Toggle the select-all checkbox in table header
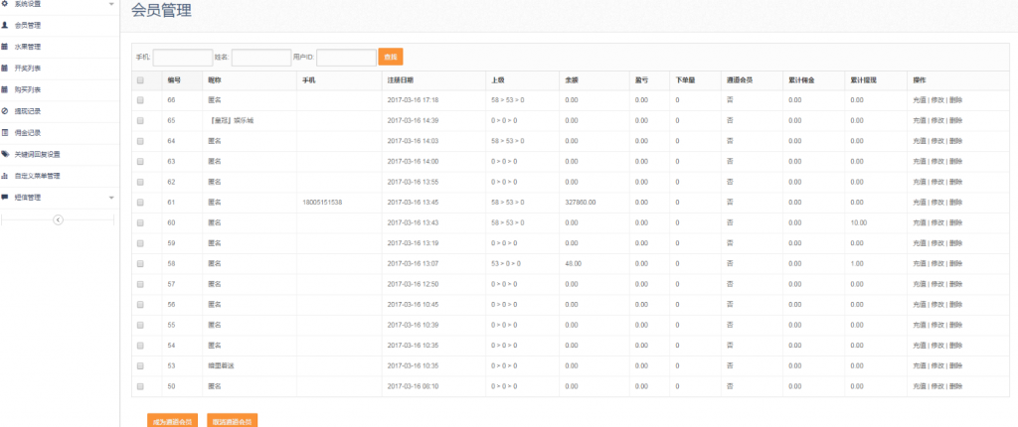Viewport: 1018px width, 427px height. pyautogui.click(x=140, y=79)
